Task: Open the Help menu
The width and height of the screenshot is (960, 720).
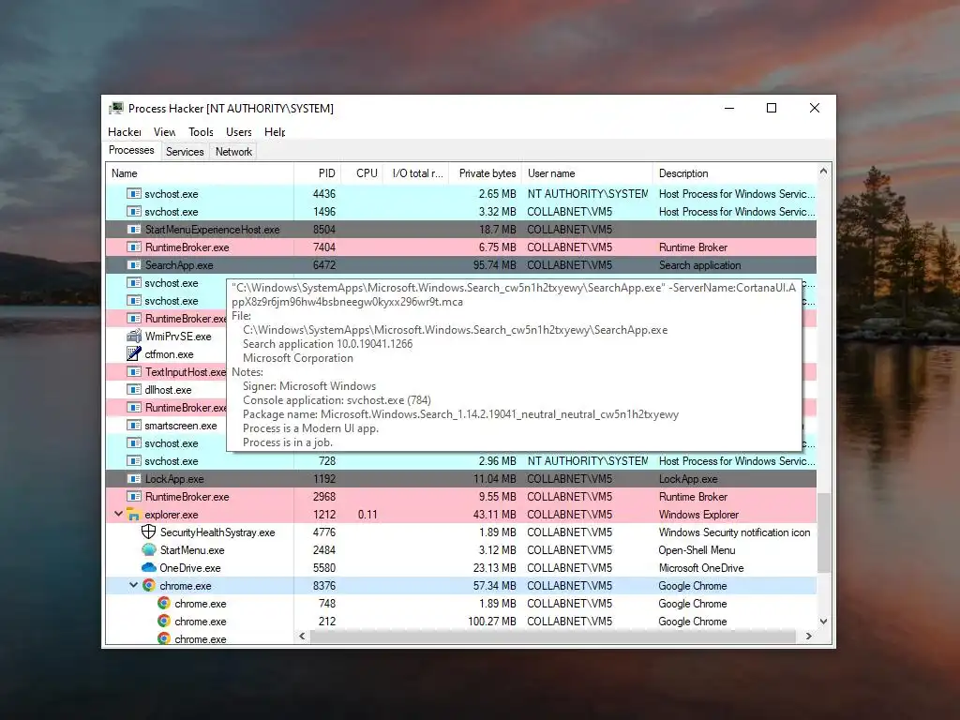Action: pyautogui.click(x=275, y=131)
